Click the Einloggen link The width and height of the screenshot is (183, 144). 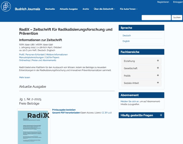[x=177, y=2]
